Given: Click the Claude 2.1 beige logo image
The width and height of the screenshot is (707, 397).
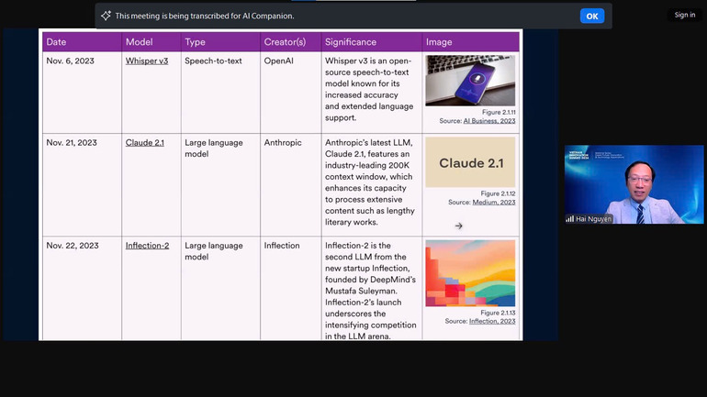Looking at the screenshot, I should 469,162.
